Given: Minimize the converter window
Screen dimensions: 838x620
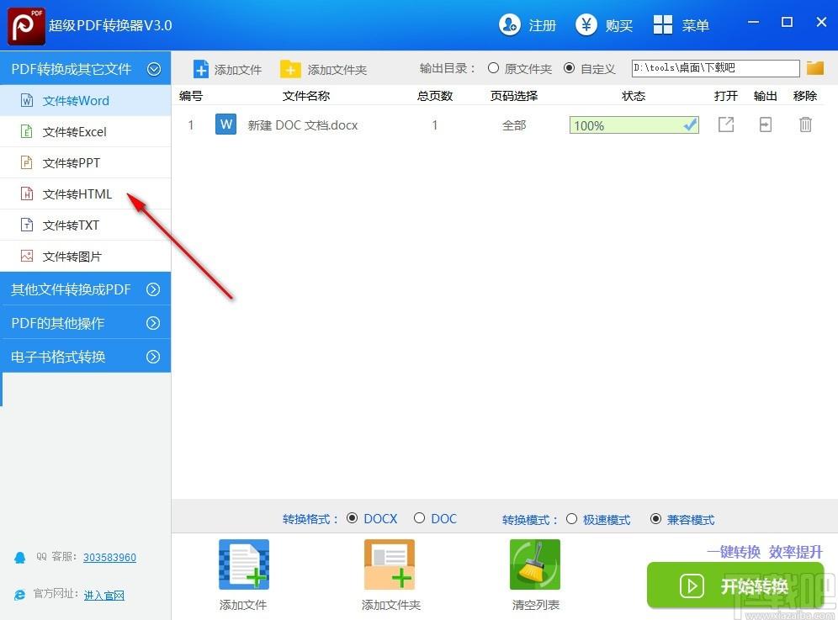Looking at the screenshot, I should [x=754, y=22].
